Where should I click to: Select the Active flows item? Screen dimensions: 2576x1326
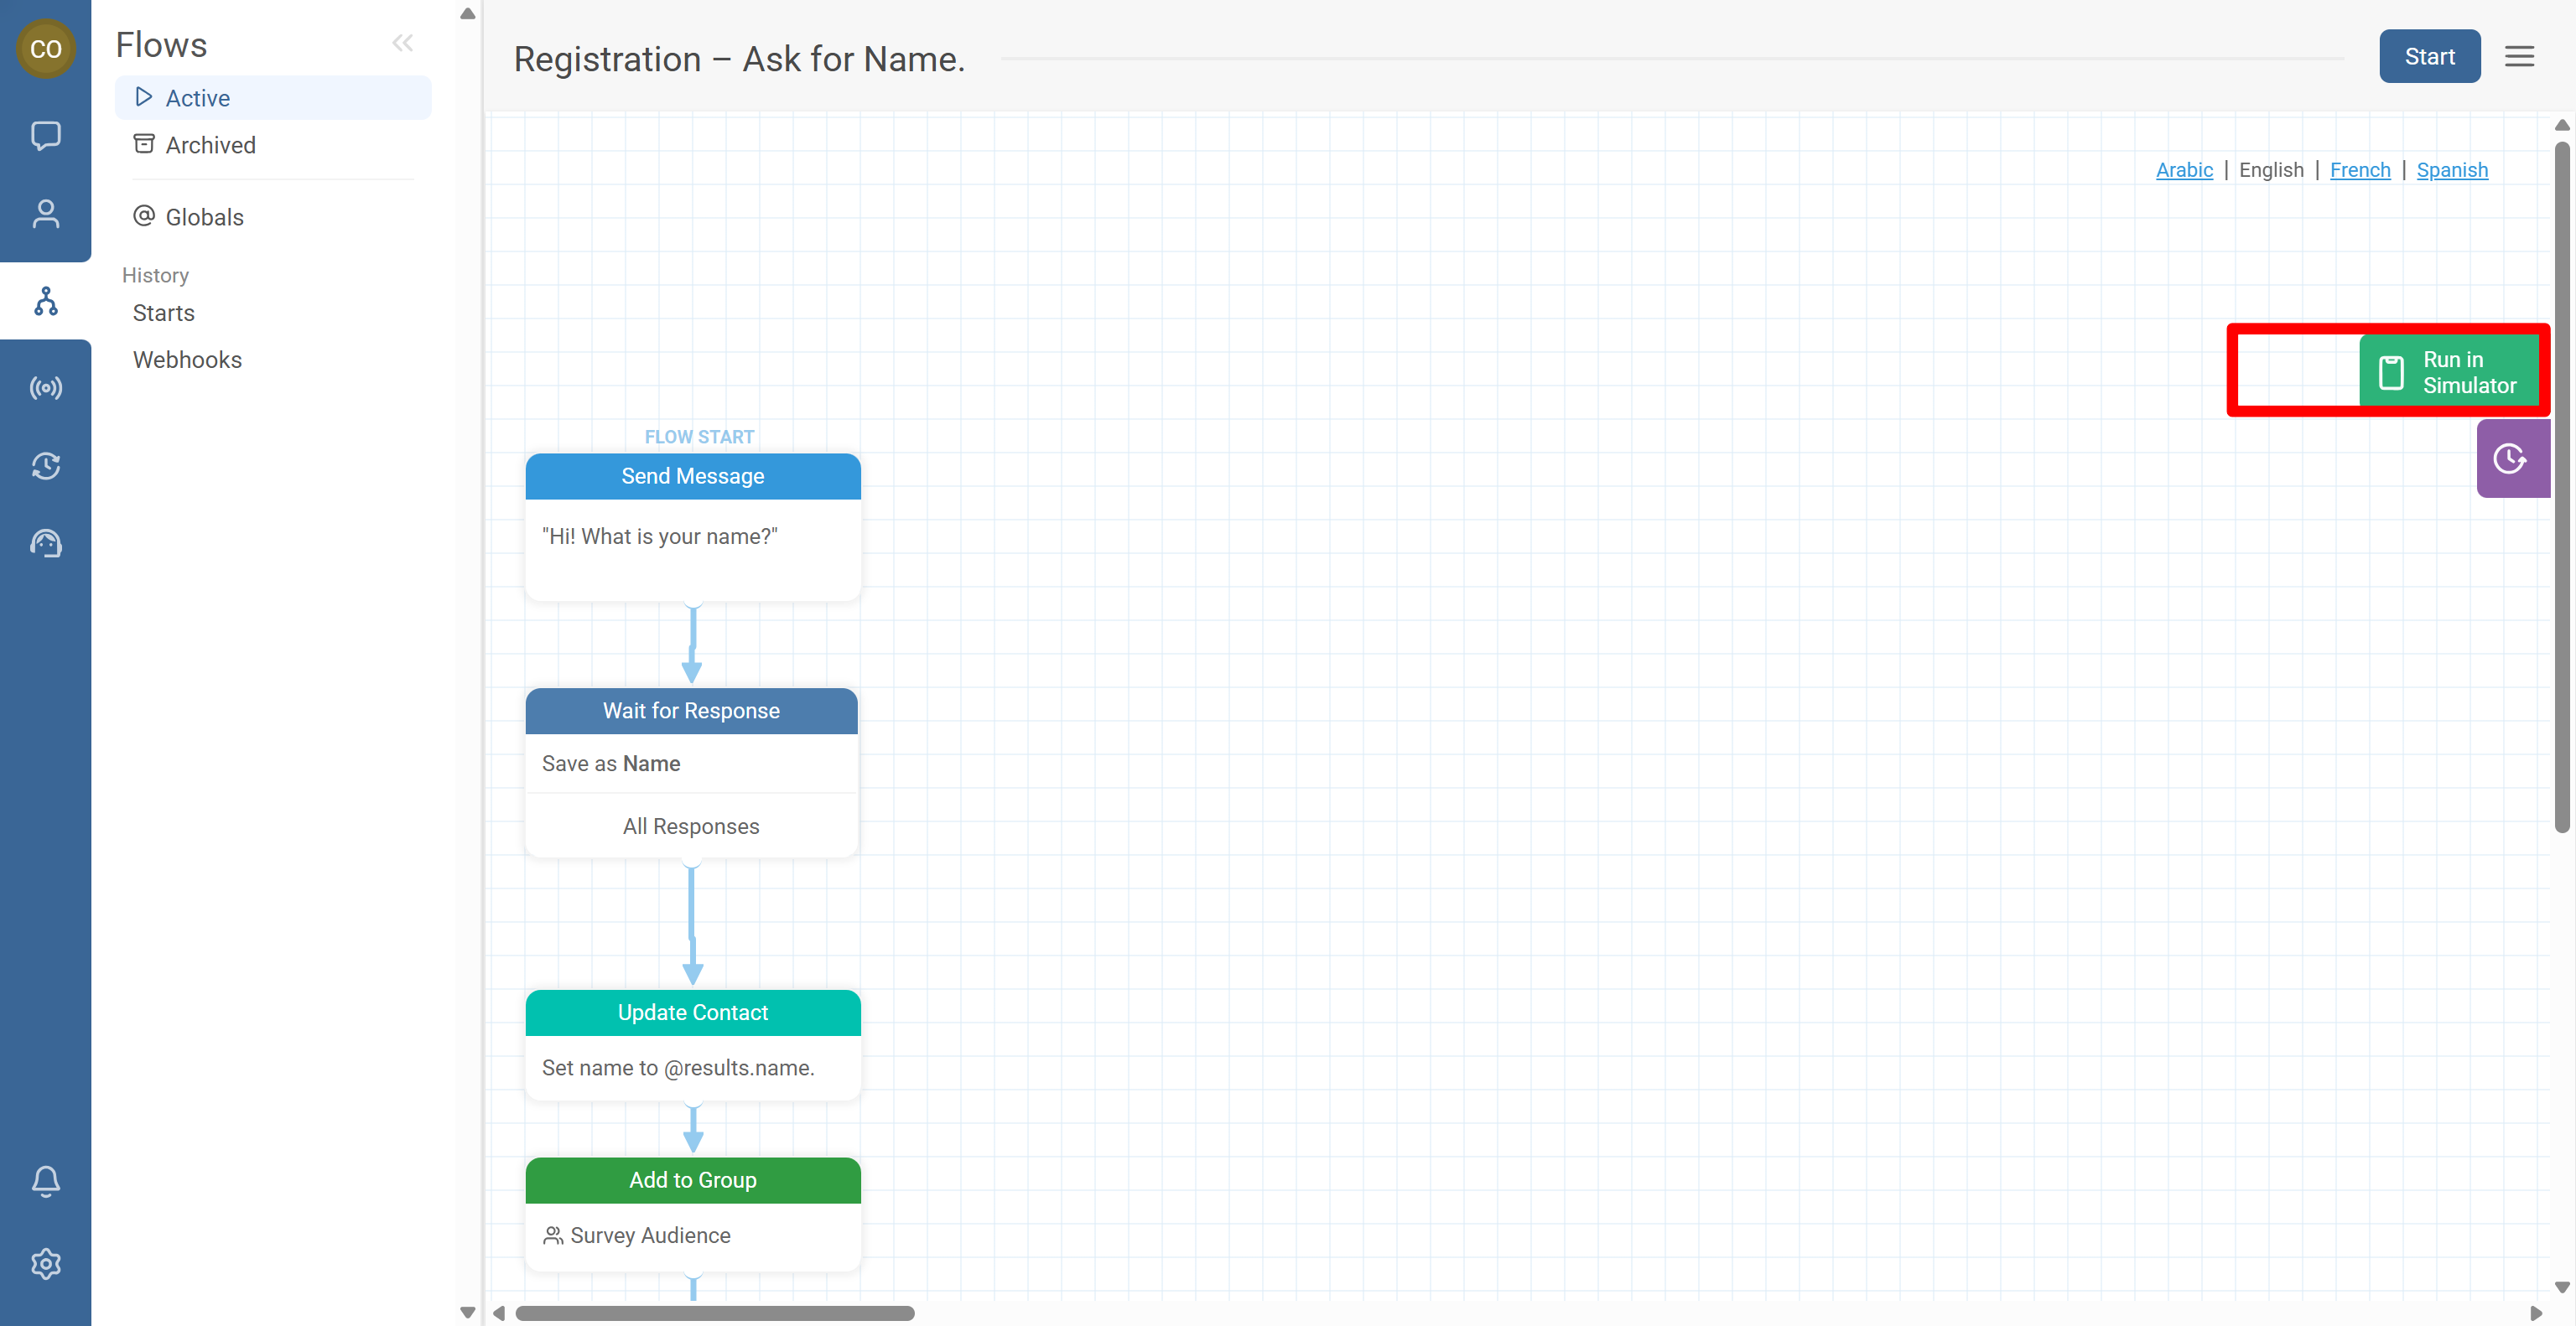click(x=197, y=98)
